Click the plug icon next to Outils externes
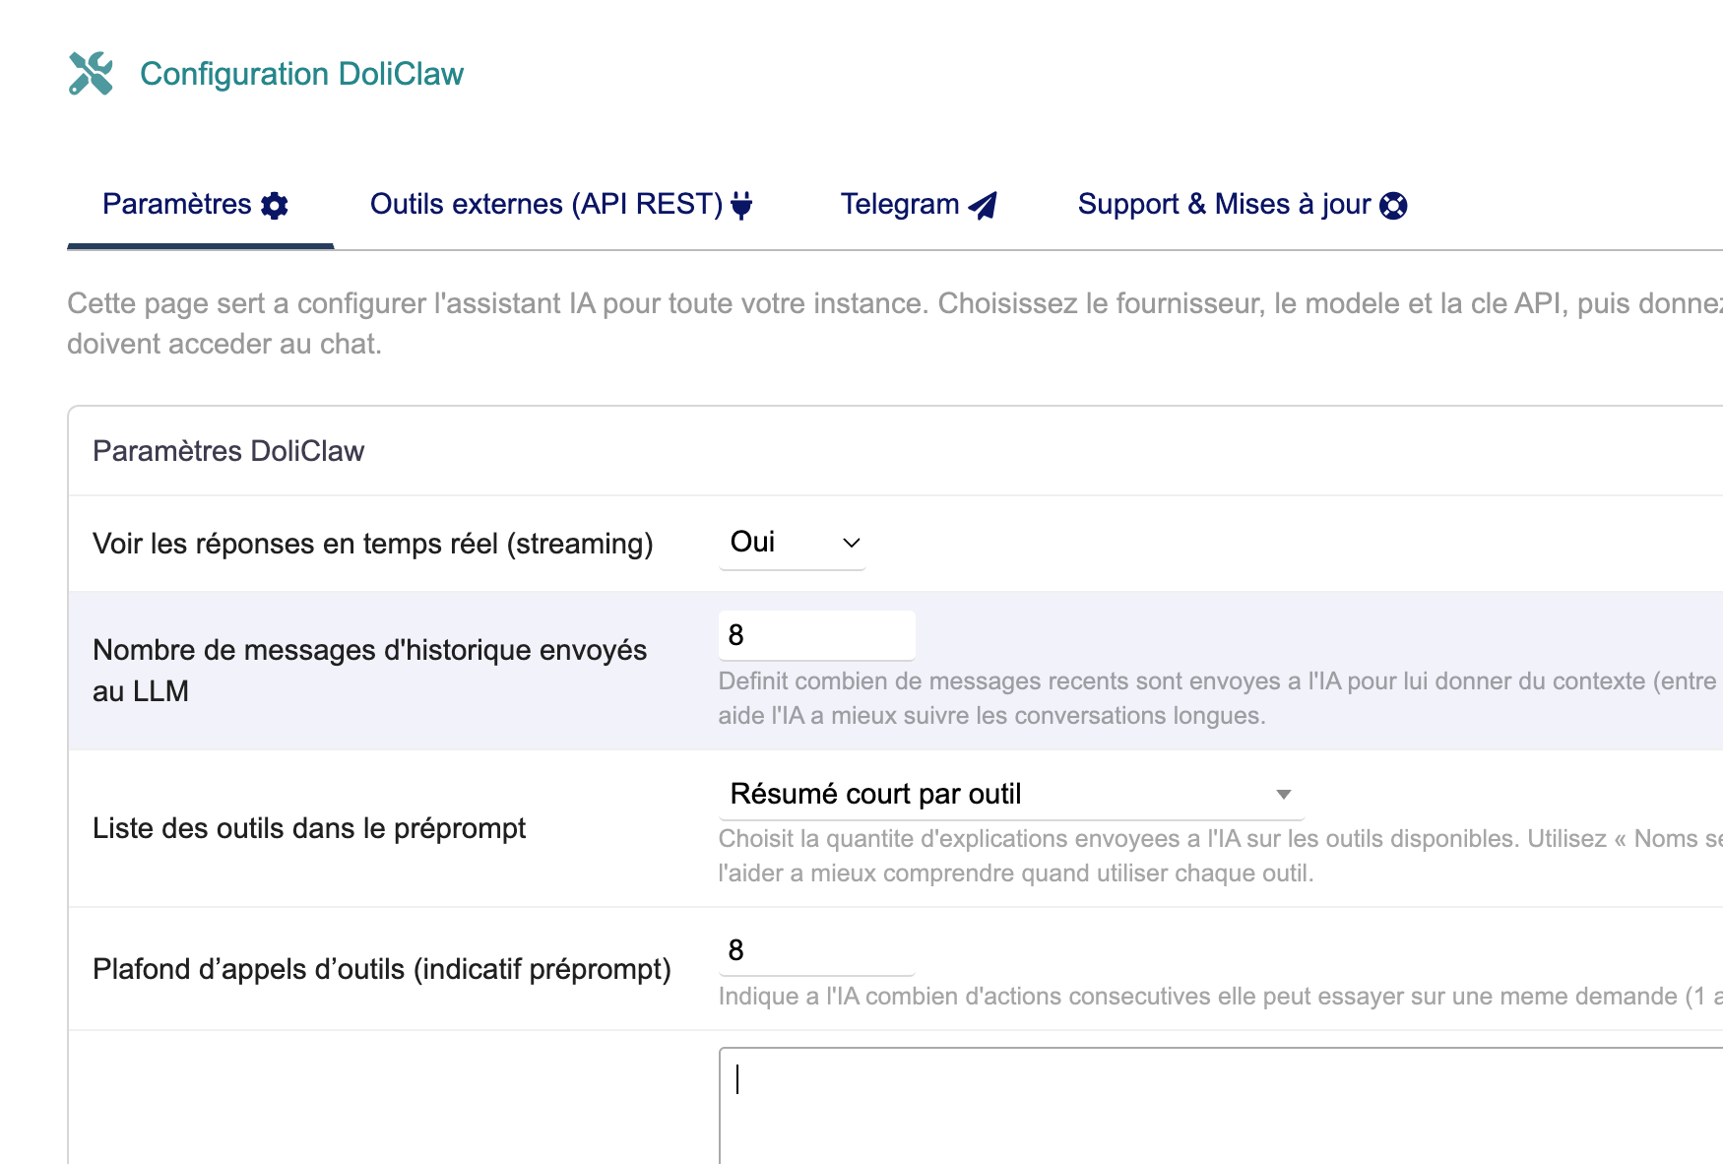Screen dimensions: 1723x1164 742,205
